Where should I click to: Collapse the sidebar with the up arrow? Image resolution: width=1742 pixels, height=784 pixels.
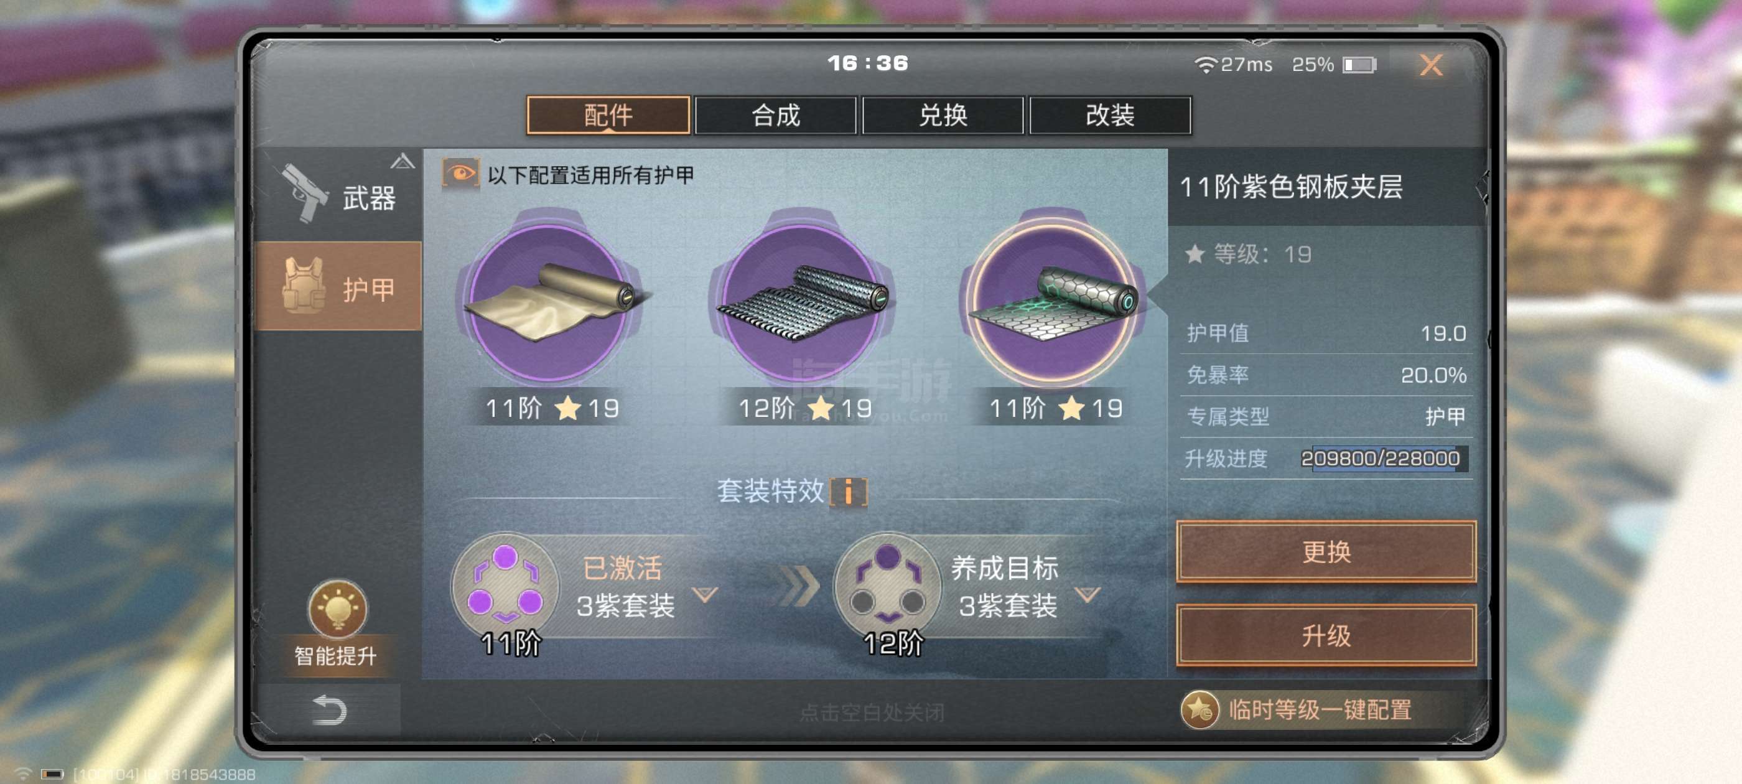403,161
